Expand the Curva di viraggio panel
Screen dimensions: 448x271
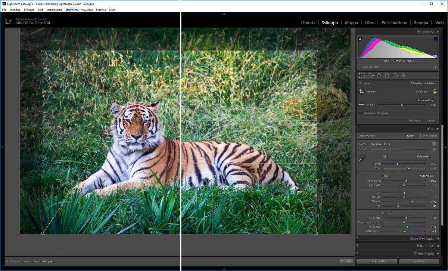(x=423, y=238)
